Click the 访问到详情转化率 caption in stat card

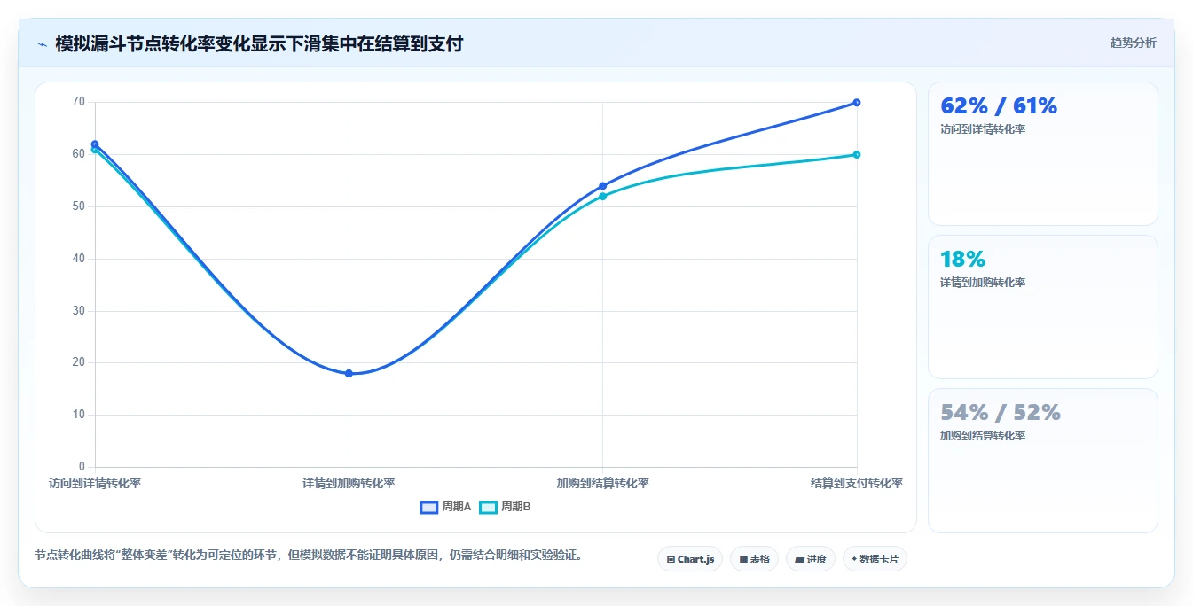point(983,129)
